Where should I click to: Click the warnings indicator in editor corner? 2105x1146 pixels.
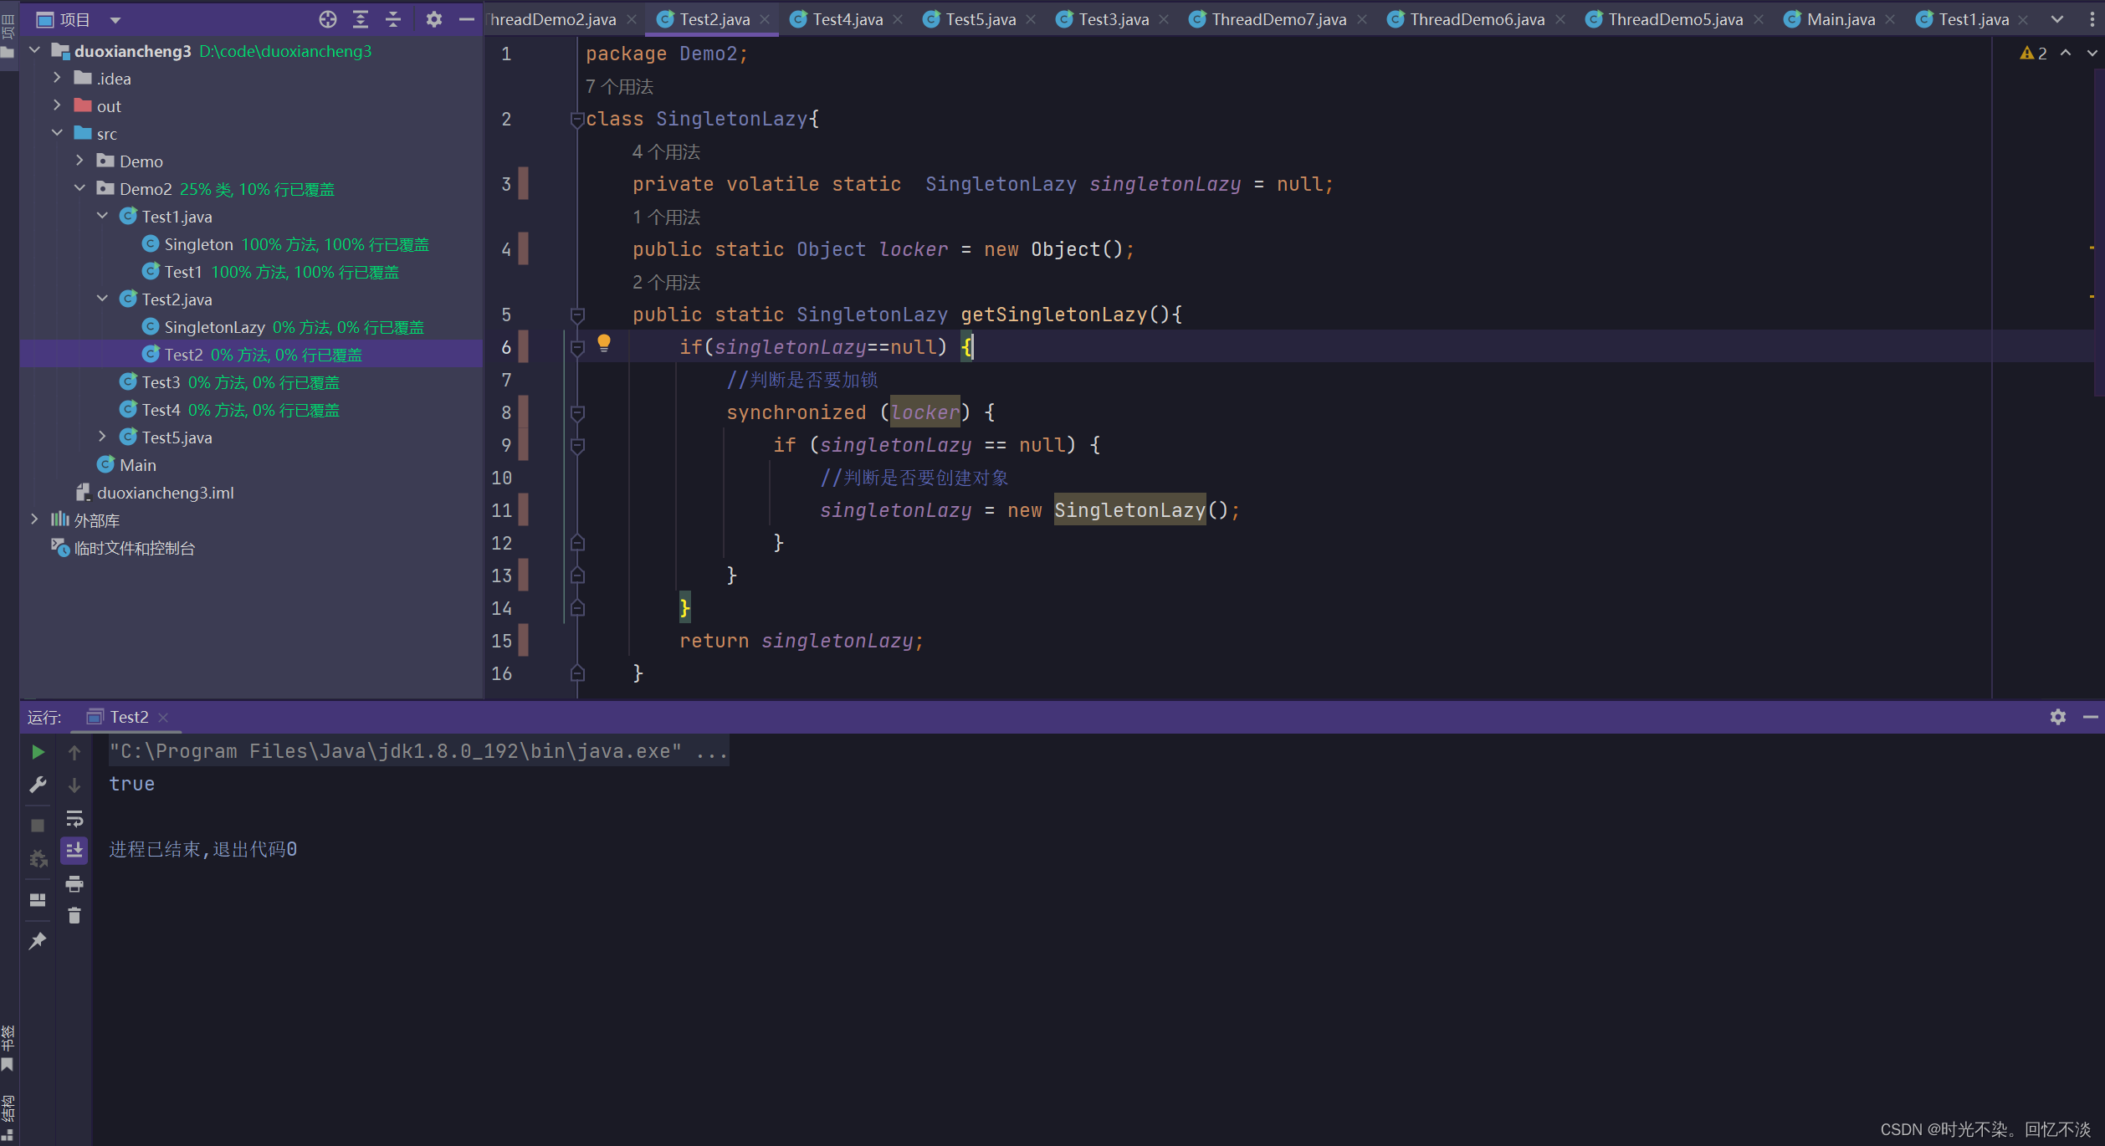click(x=2034, y=54)
